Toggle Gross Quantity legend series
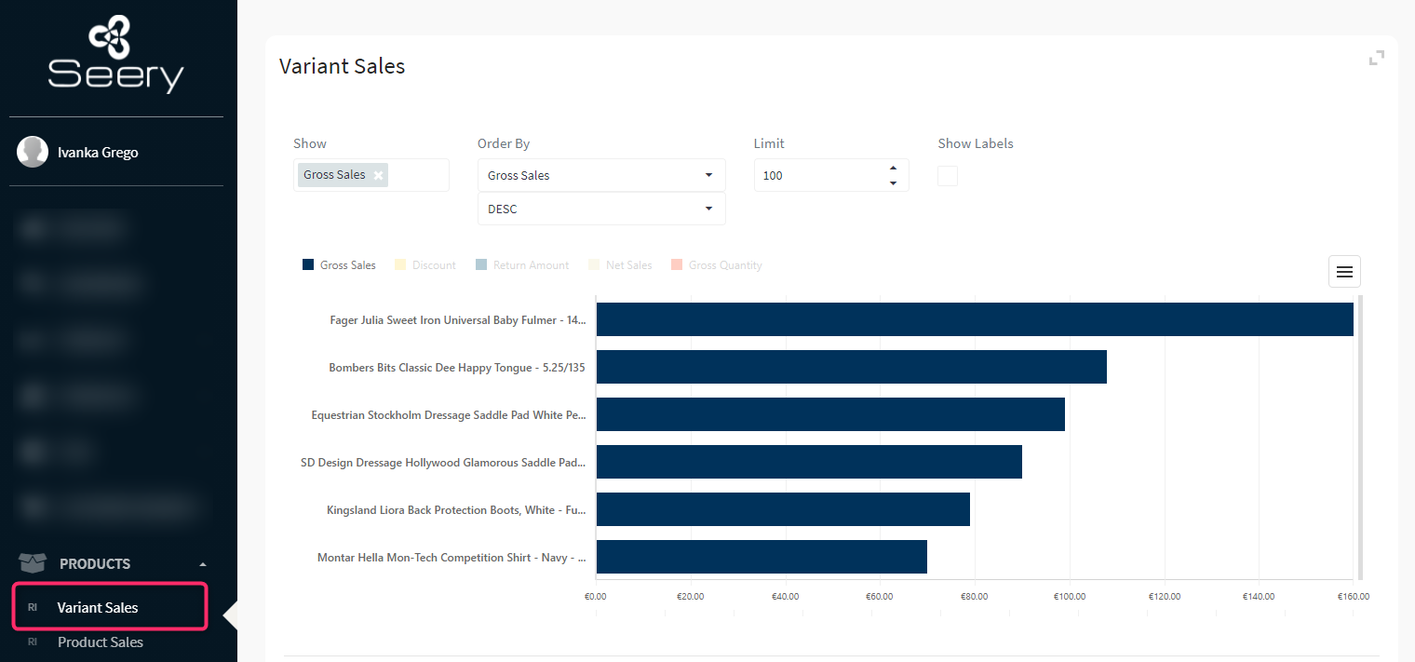 [717, 265]
